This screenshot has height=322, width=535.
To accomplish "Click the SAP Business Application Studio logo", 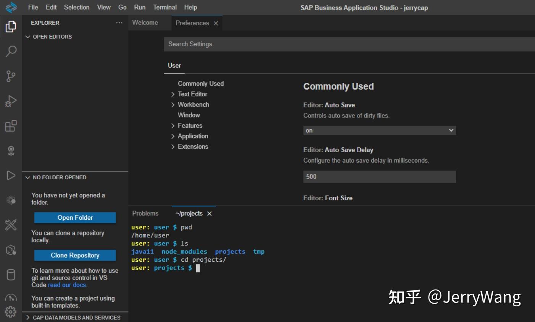I will (11, 7).
